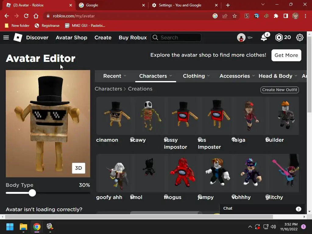
Task: Open the MM2 GUI Pastebin bookmark
Action: (x=85, y=26)
